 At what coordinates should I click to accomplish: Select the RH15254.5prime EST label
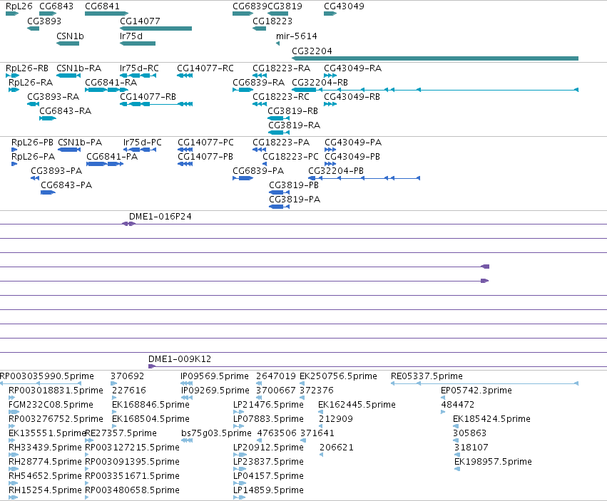click(x=45, y=490)
